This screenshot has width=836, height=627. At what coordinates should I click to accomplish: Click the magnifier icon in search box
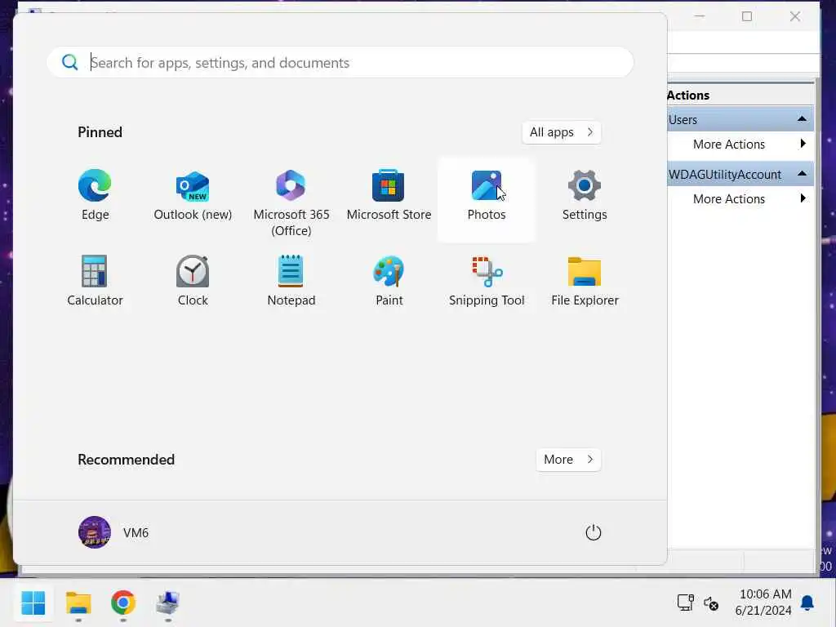point(70,62)
